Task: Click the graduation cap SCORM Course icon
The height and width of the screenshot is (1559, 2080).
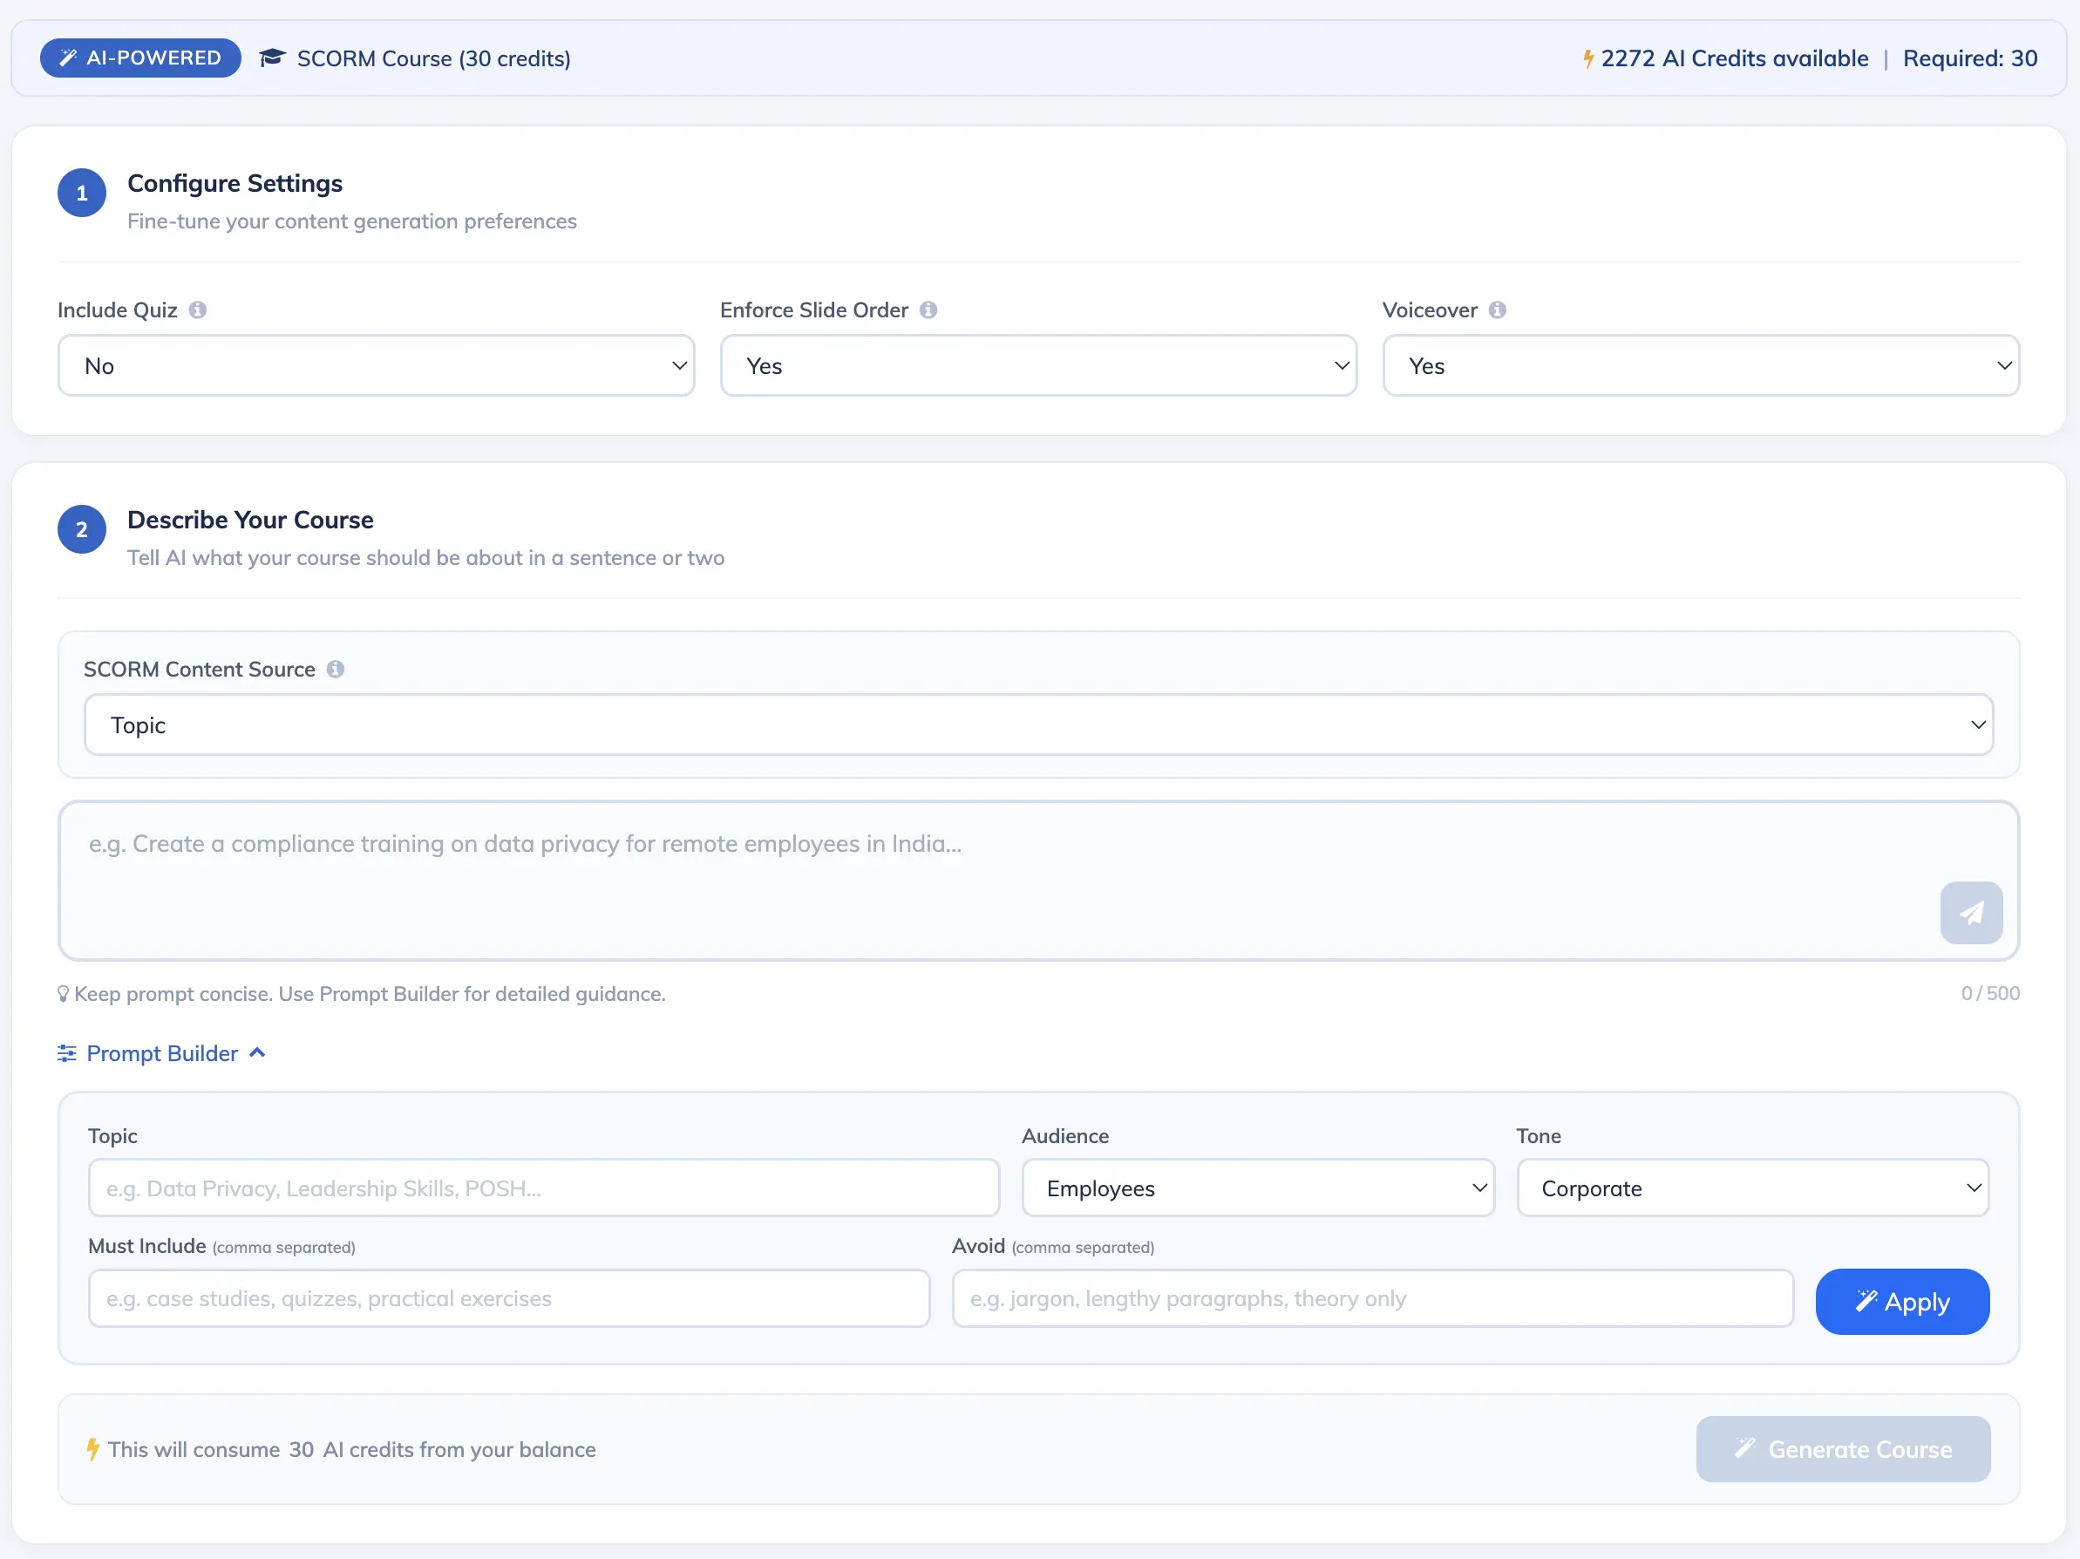Action: click(272, 58)
